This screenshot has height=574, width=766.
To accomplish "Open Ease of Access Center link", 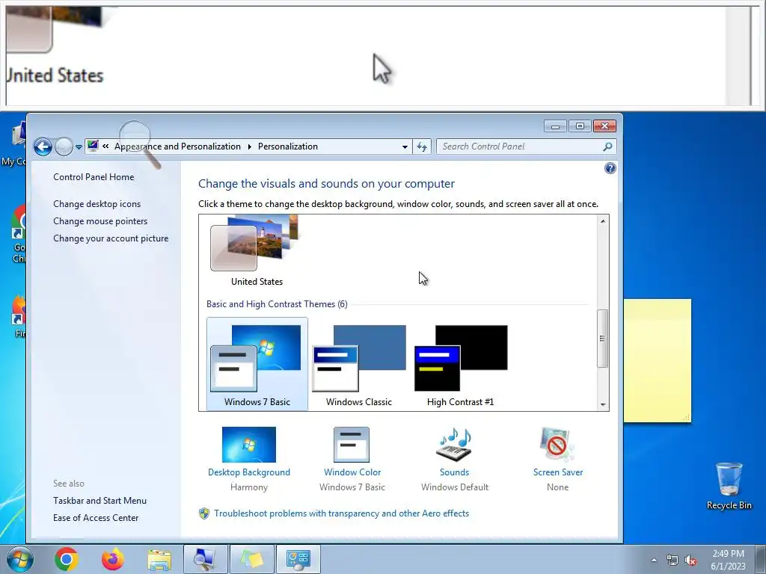I will (x=96, y=518).
